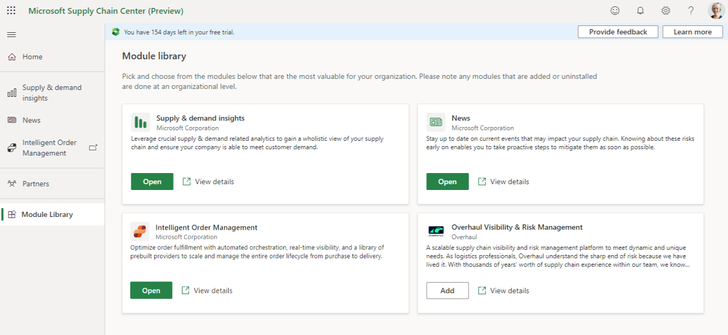Click the View details icon on News card
This screenshot has height=335, width=728.
click(x=482, y=182)
